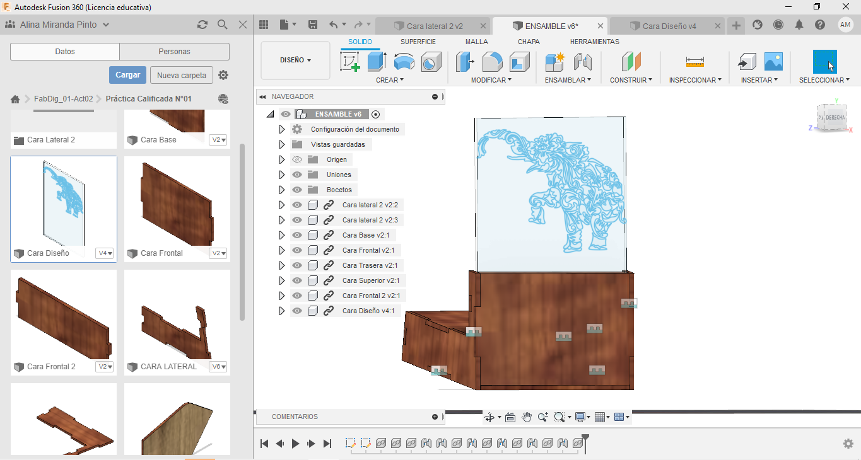Viewport: 861px width, 460px height.
Task: Click the Select tool icon
Action: [x=824, y=62]
